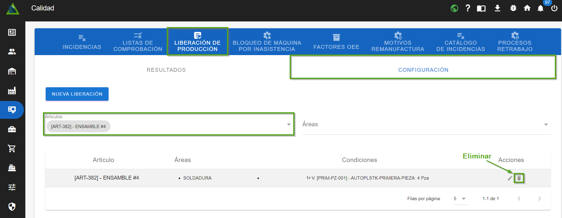Open the notifications bell icon
562x218 pixels.
[x=541, y=8]
